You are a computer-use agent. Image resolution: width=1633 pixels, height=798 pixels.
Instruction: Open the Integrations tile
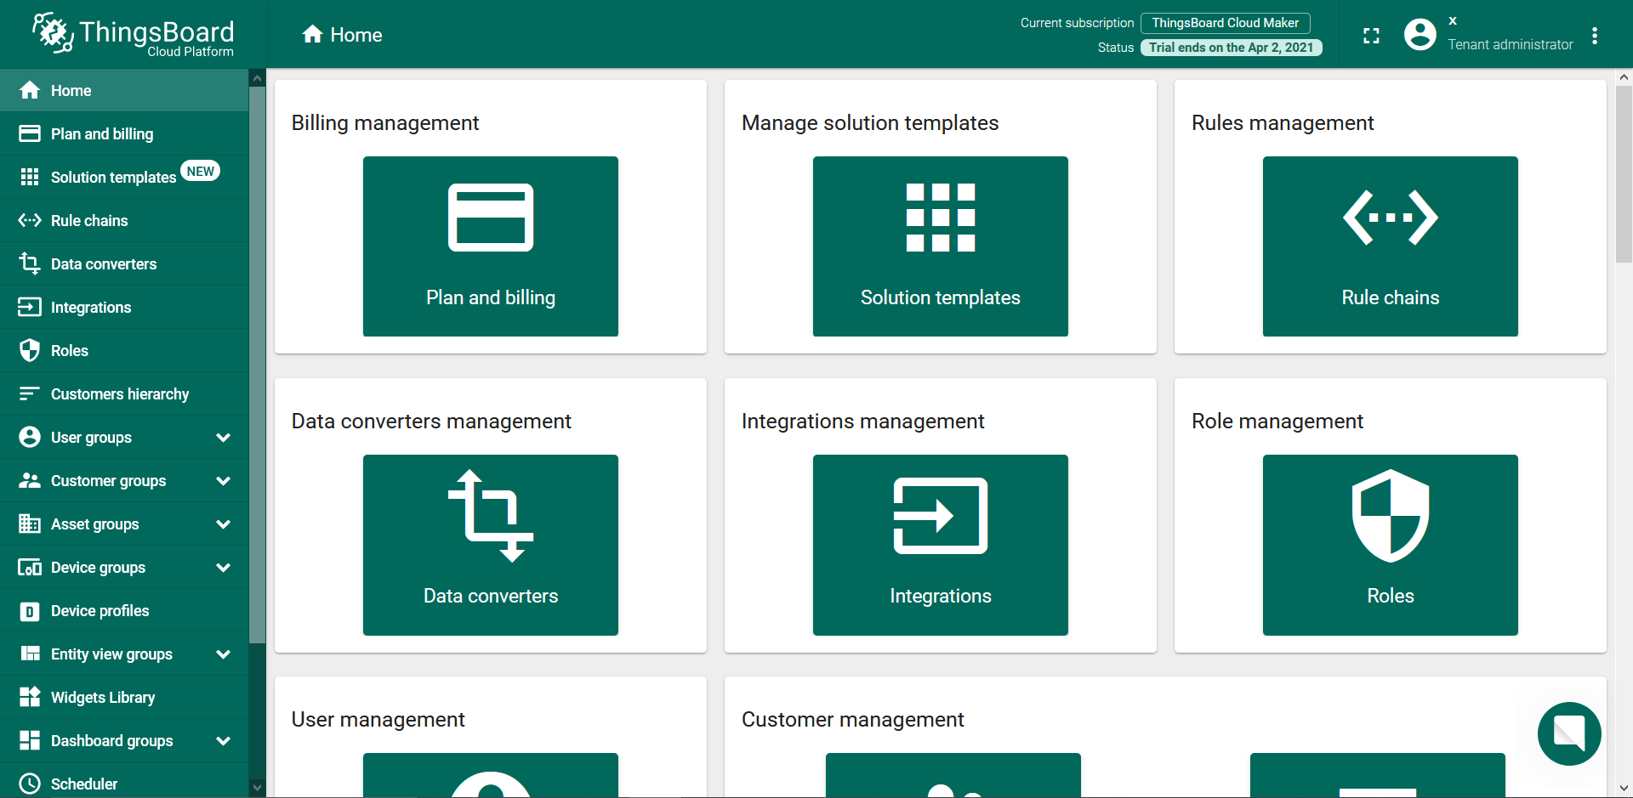[940, 545]
